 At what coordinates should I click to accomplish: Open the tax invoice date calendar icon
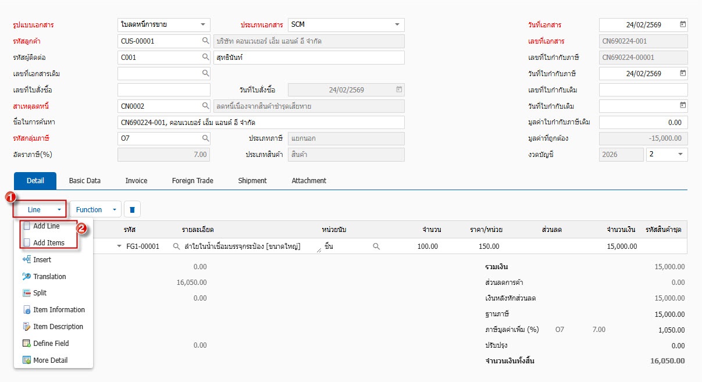click(x=683, y=74)
